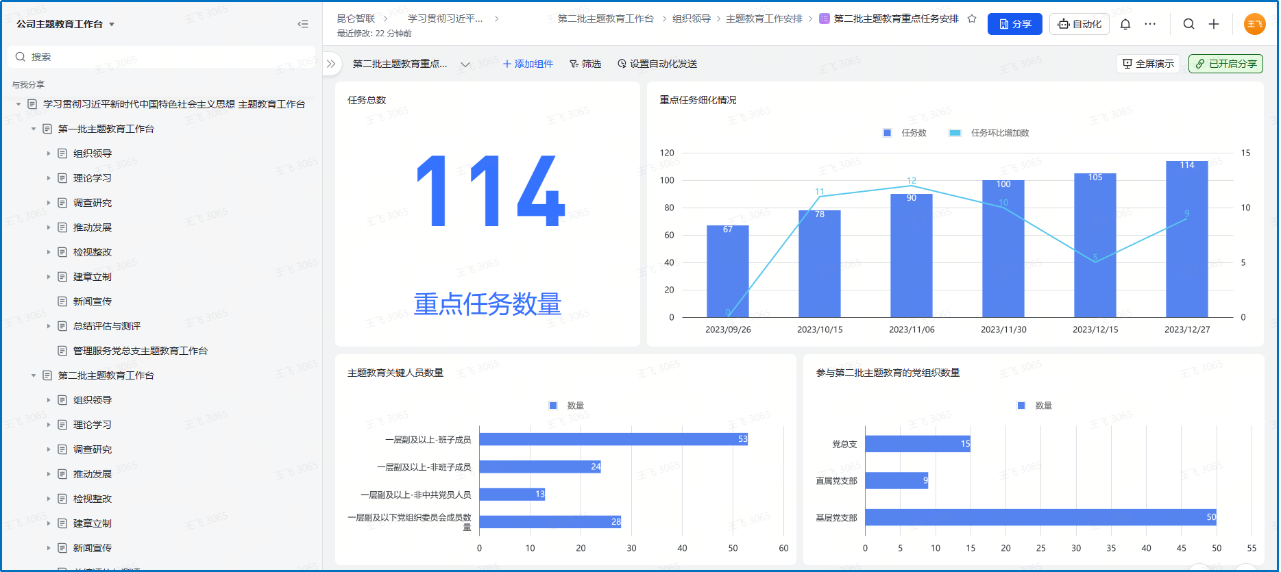The image size is (1281, 572).
Task: Go to 主题教育工作安排 breadcrumb
Action: pos(764,18)
